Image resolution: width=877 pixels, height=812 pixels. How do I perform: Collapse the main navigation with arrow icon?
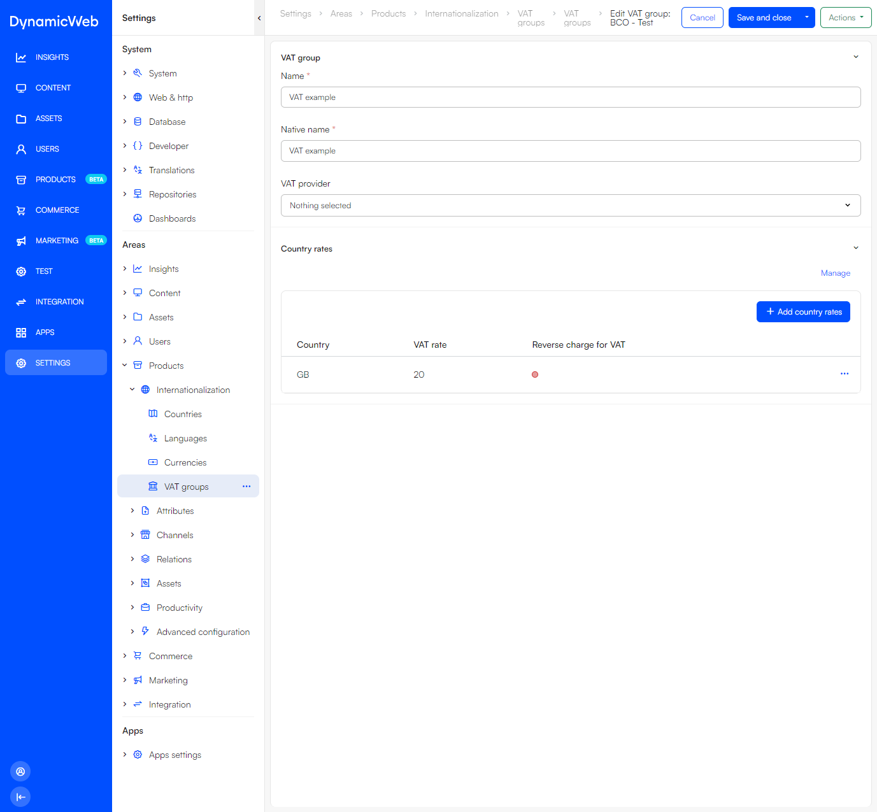(x=20, y=797)
